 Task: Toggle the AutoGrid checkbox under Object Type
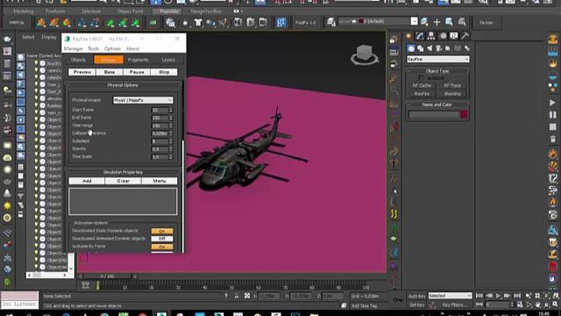point(421,78)
